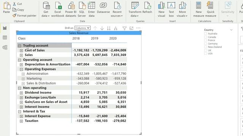
Task: Connect to SQL Server
Action: pyautogui.click(x=82, y=9)
